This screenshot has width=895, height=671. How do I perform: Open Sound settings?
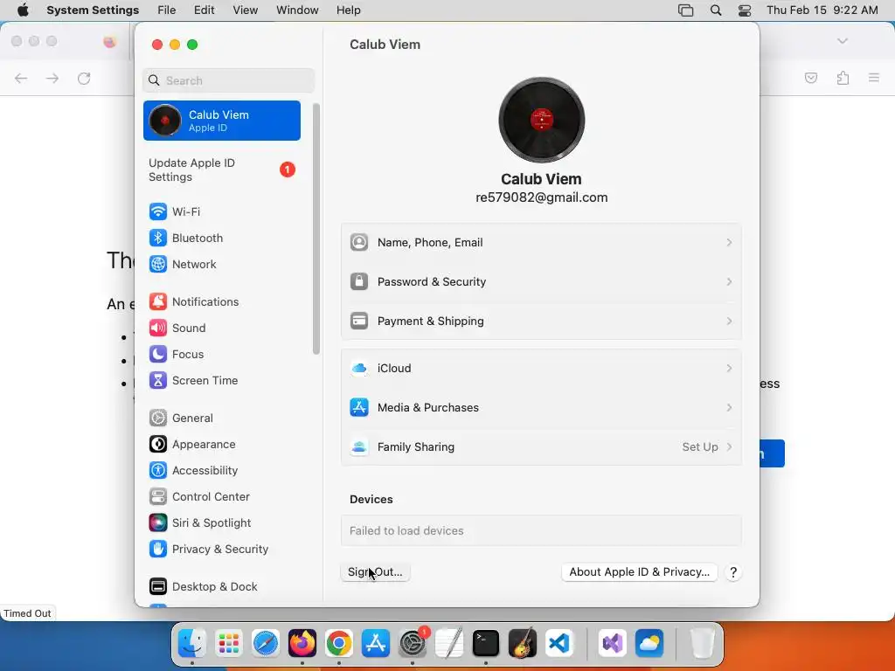[222, 329]
